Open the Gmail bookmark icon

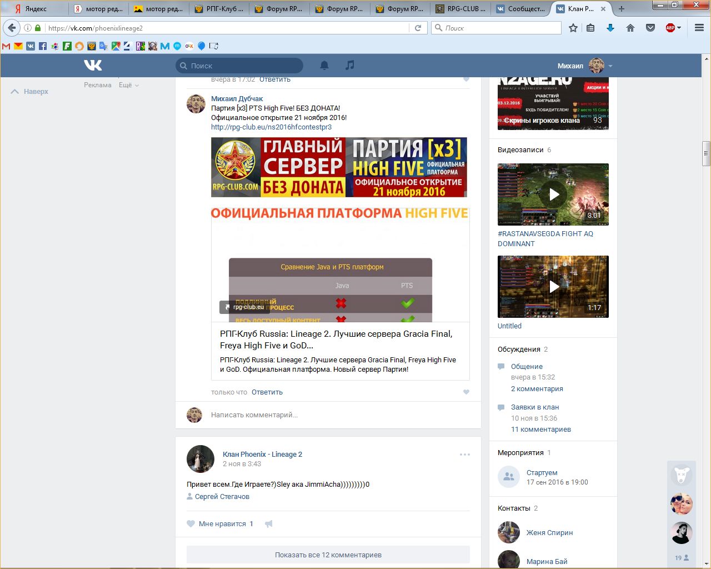6,46
